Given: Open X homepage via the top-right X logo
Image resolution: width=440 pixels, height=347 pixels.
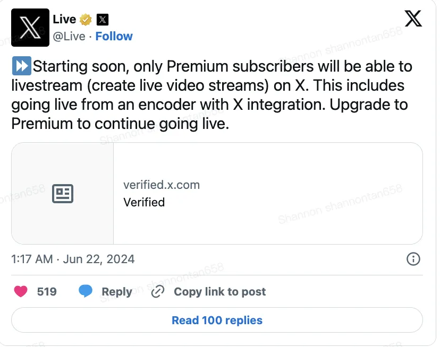Looking at the screenshot, I should [x=413, y=19].
